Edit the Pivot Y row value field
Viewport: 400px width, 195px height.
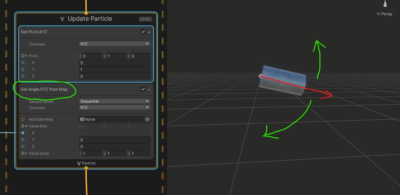(x=115, y=70)
